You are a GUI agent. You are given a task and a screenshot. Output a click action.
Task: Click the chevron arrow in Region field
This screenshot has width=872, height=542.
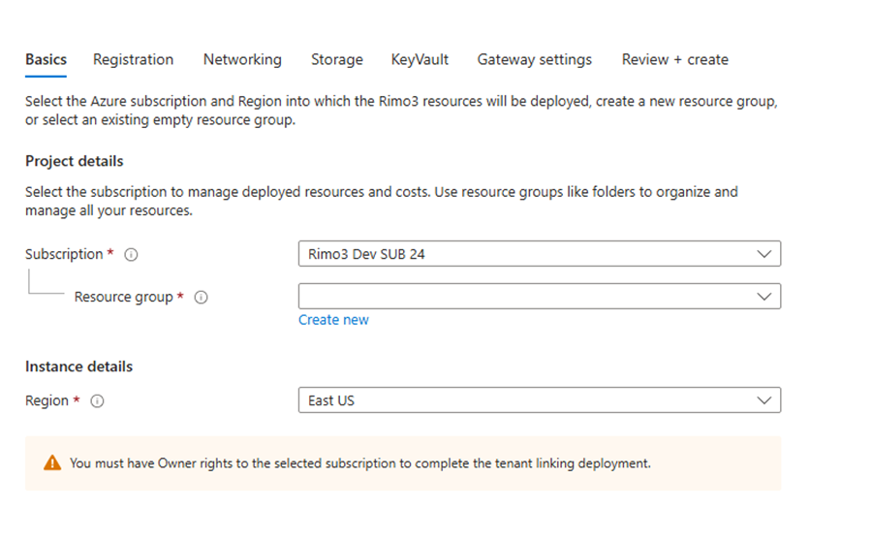coord(764,400)
